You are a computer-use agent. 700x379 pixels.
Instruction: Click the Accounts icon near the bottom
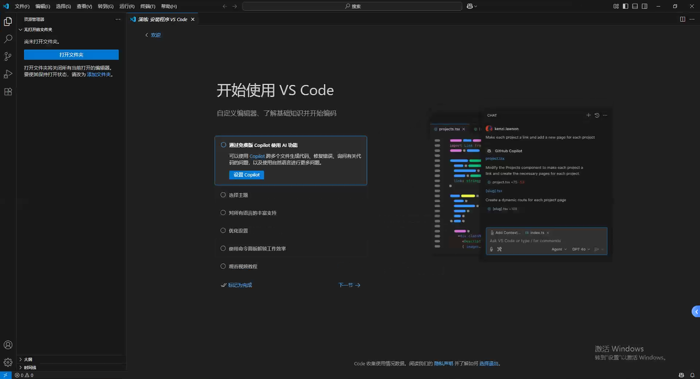click(8, 345)
